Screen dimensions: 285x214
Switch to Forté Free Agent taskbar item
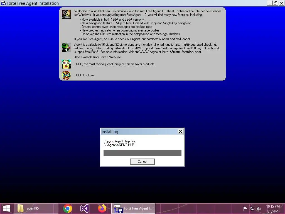[x=133, y=208]
